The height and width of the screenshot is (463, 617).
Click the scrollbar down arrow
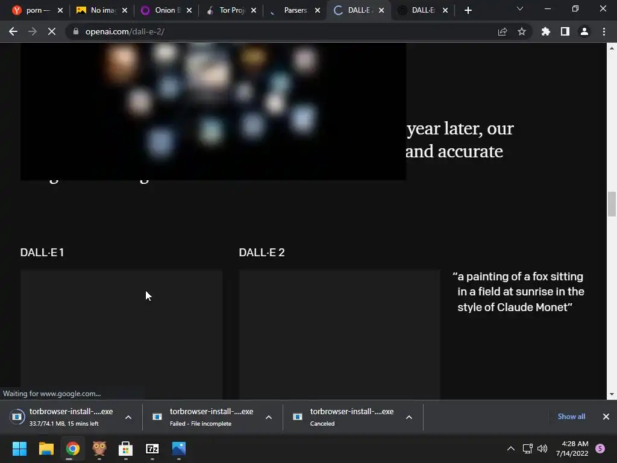coord(612,394)
